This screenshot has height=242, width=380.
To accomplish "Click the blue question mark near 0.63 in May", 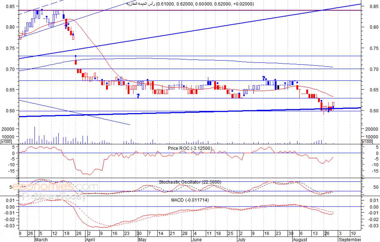I will (x=138, y=96).
